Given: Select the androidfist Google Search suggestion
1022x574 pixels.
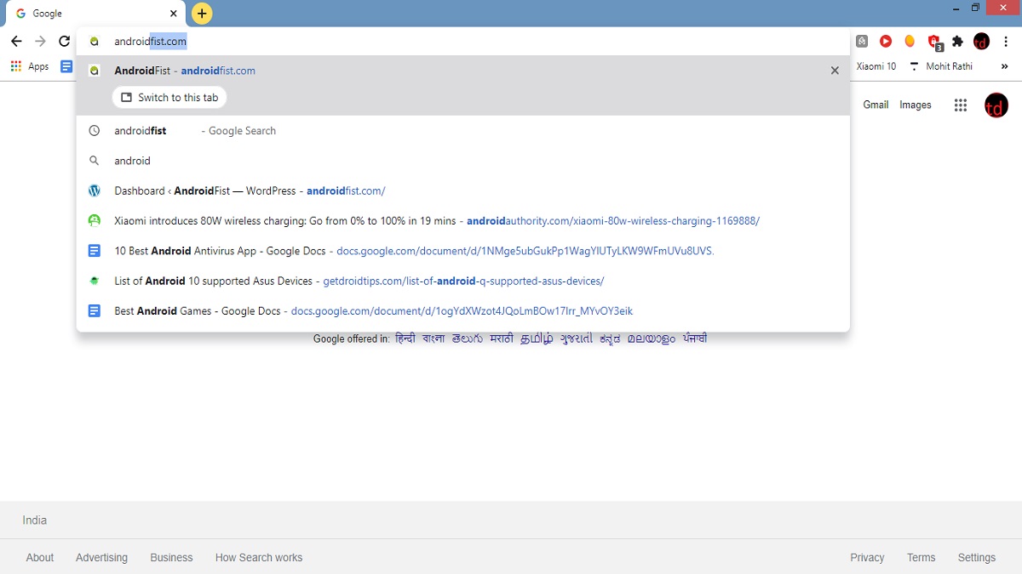Looking at the screenshot, I should click(x=463, y=131).
